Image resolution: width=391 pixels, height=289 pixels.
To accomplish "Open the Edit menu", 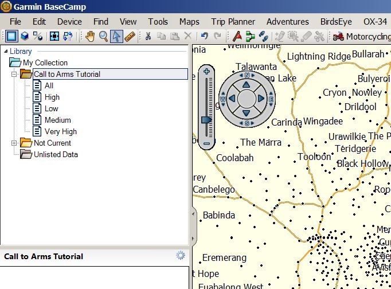I will point(39,22).
